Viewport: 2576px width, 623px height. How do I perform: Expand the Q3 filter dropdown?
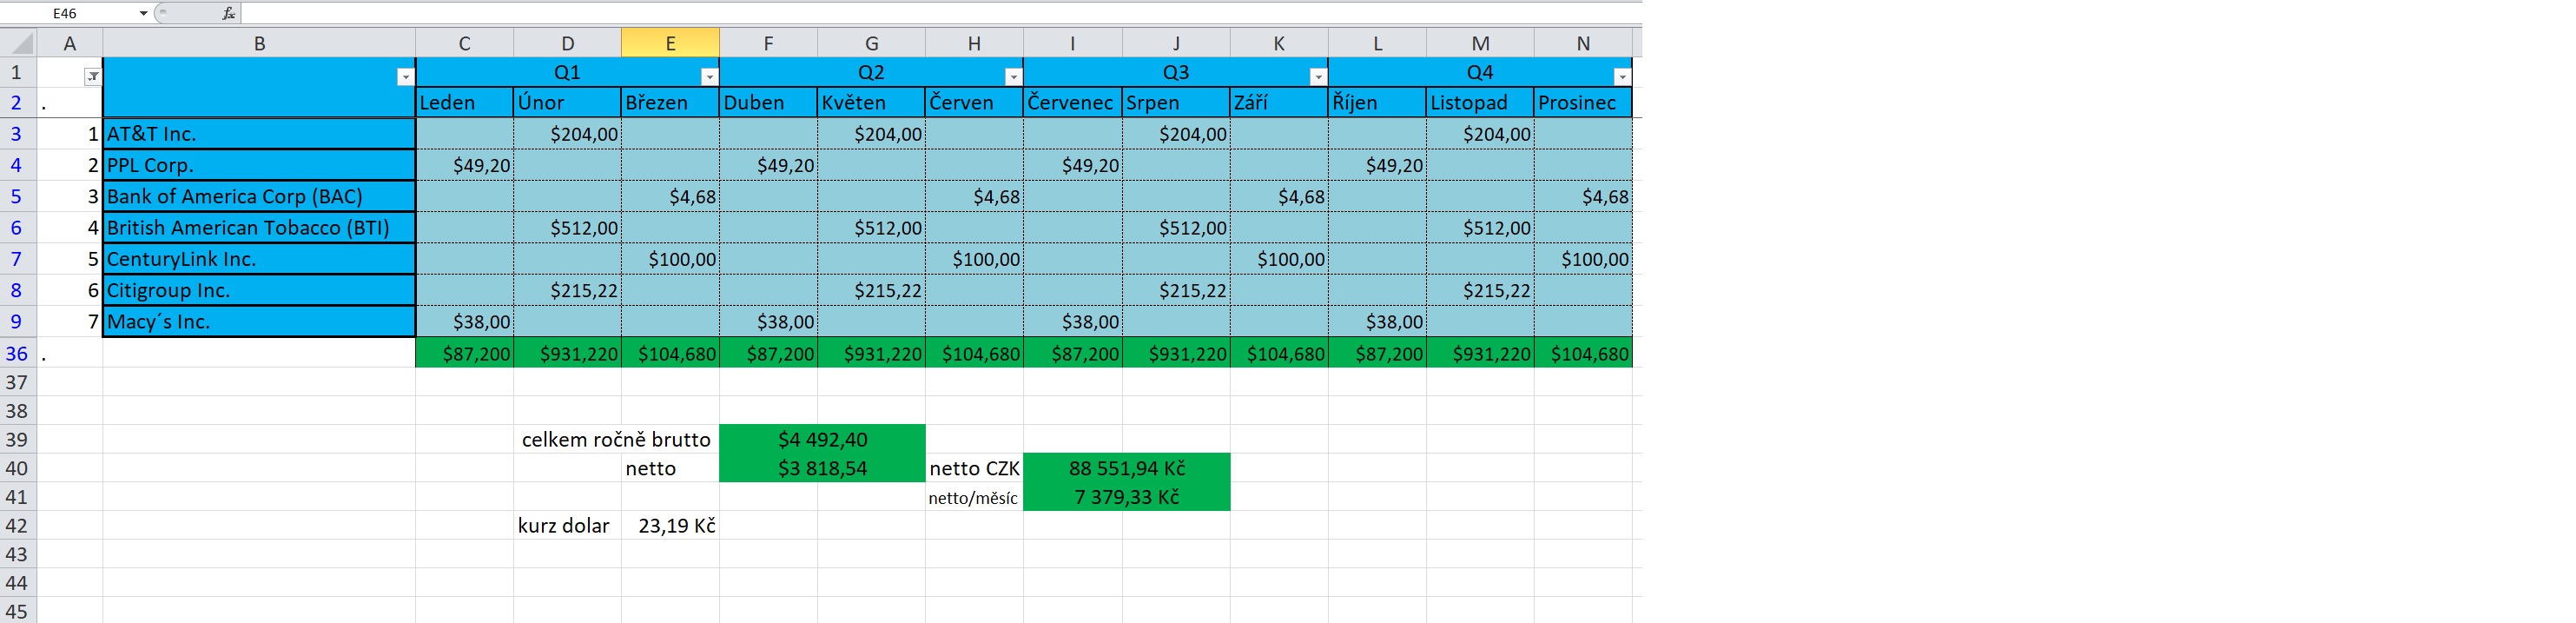(1317, 77)
